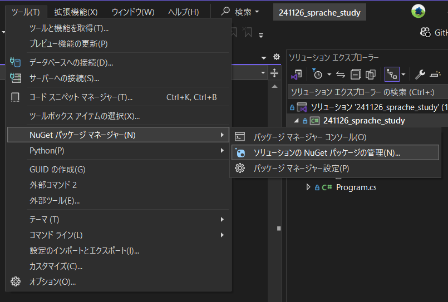448x302 pixels.
Task: Click the properties wrench icon
Action: (420, 75)
